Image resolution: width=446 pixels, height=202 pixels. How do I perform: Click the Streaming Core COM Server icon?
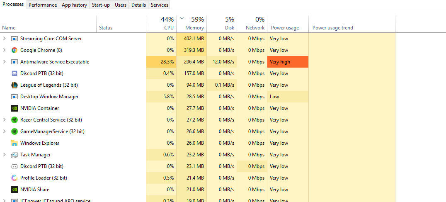point(15,39)
